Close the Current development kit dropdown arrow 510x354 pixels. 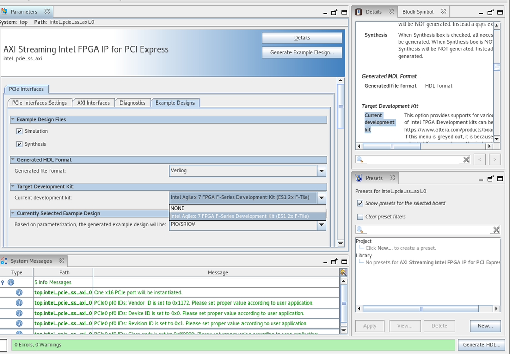(x=321, y=197)
